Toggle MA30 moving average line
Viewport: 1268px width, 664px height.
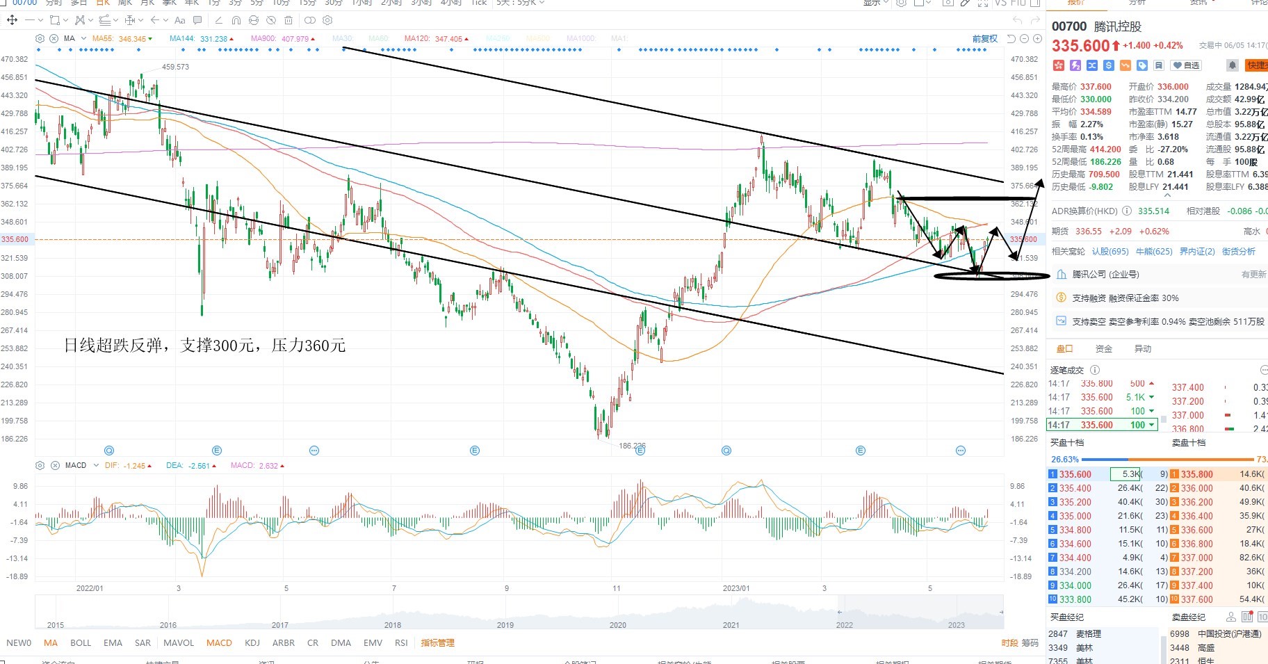[x=342, y=39]
